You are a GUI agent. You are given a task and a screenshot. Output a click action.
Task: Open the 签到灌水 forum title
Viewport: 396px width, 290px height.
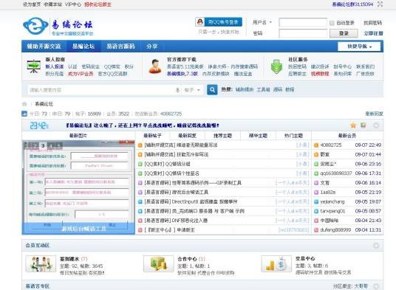pyautogui.click(x=69, y=259)
